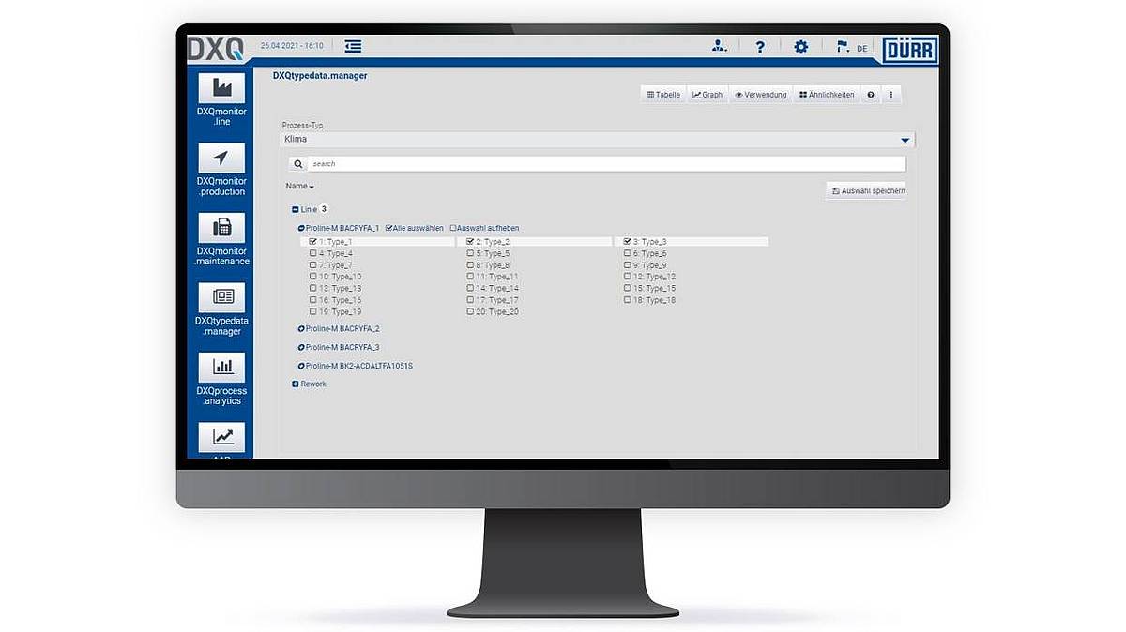Toggle the Auswahl aufheben checkbox
The height and width of the screenshot is (632, 1126).
coord(453,228)
